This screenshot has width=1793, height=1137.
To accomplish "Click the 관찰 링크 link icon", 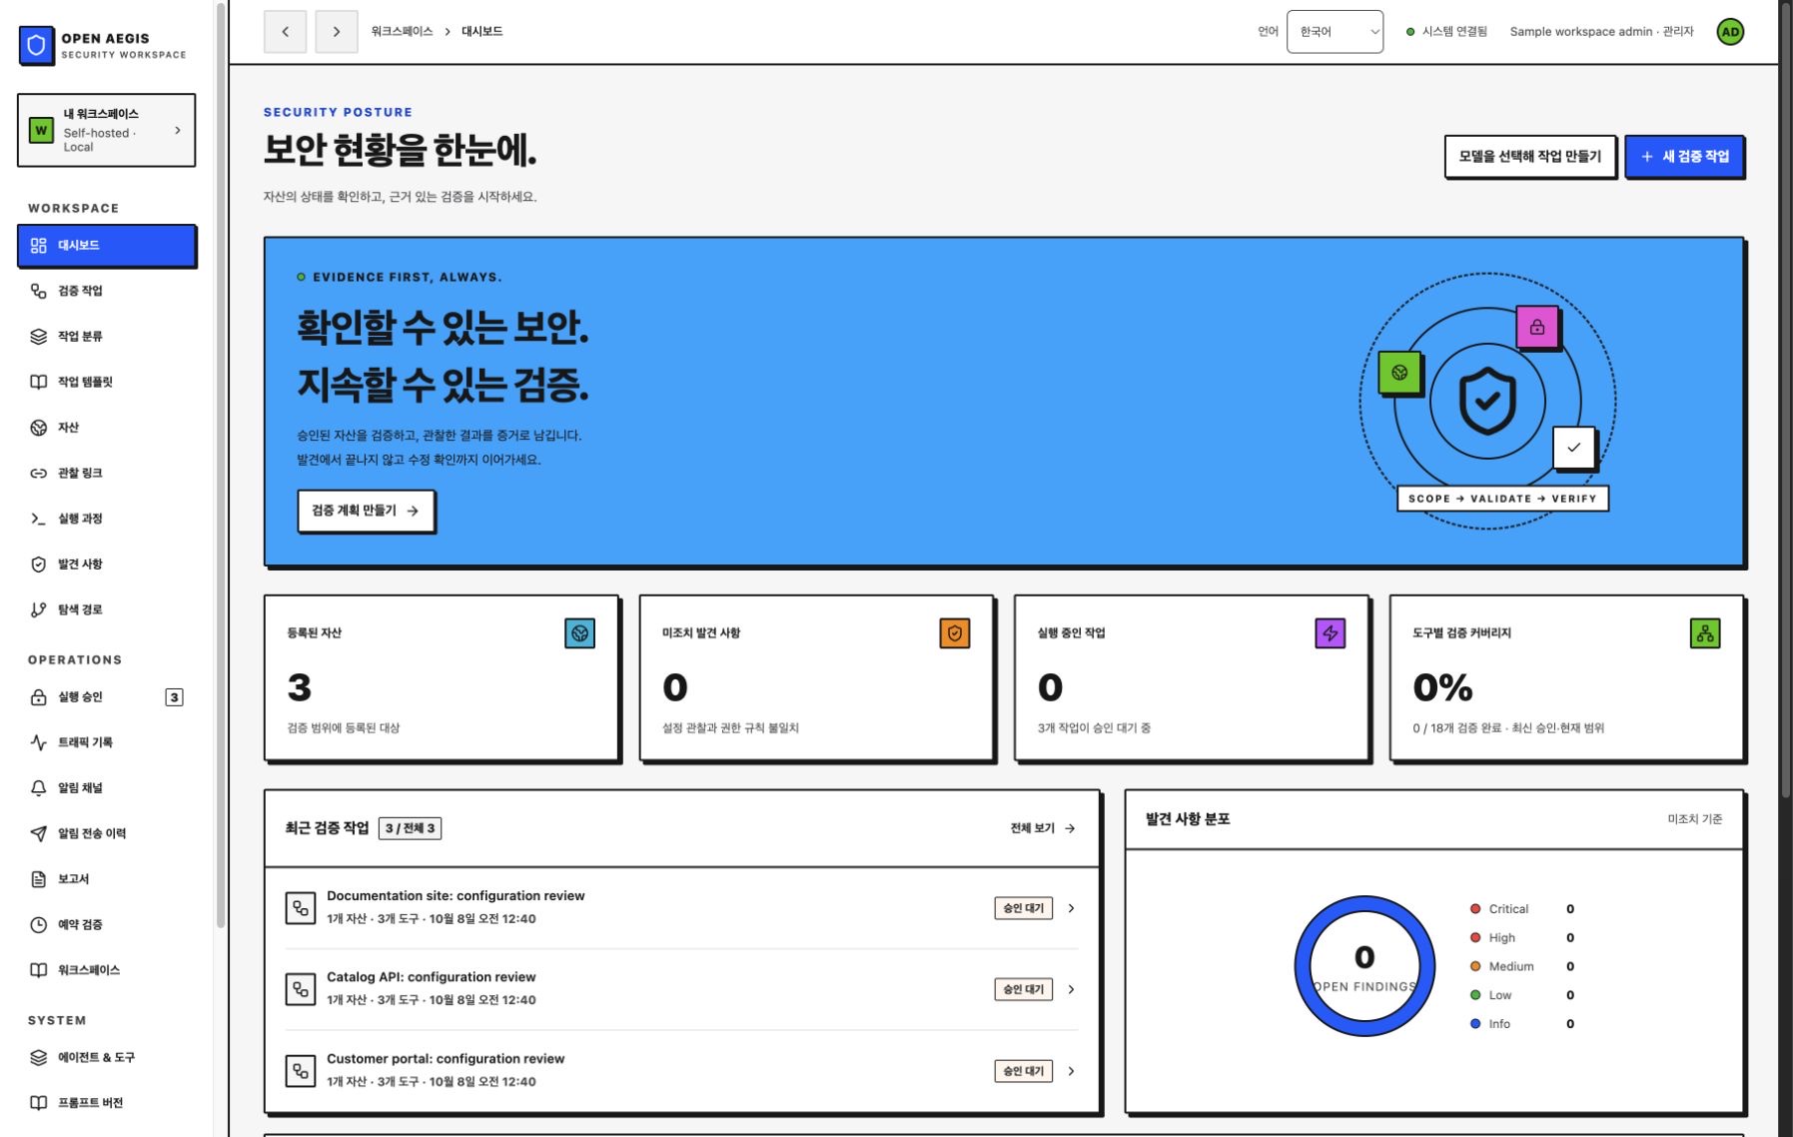I will click(39, 474).
